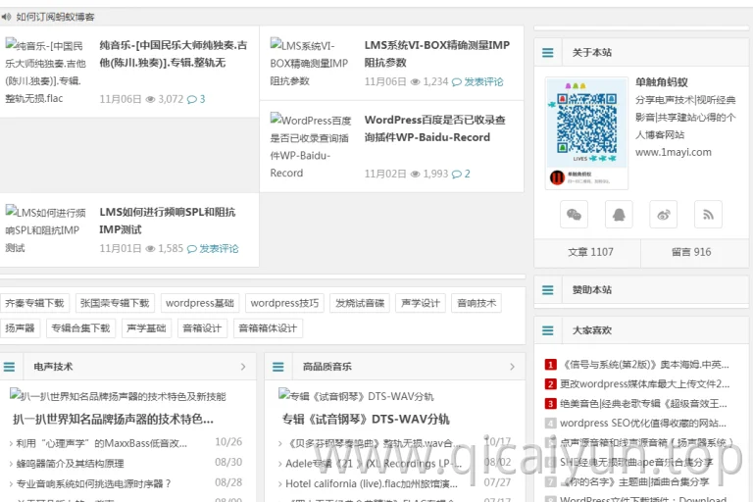Open the 如何订阅蚂蚁博客 announcement link
The width and height of the screenshot is (753, 502).
click(x=55, y=17)
